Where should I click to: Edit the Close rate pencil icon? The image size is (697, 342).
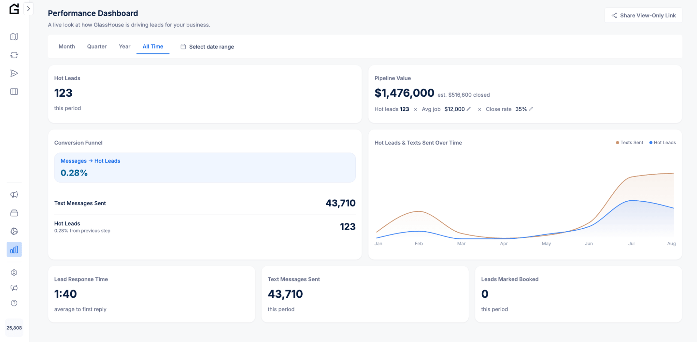(x=531, y=109)
